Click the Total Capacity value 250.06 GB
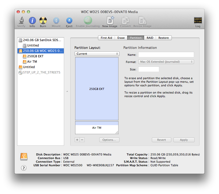The width and height of the screenshot is (219, 194). [x=175, y=154]
